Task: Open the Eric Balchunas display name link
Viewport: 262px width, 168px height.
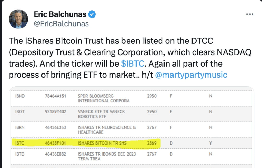Action: (x=60, y=14)
